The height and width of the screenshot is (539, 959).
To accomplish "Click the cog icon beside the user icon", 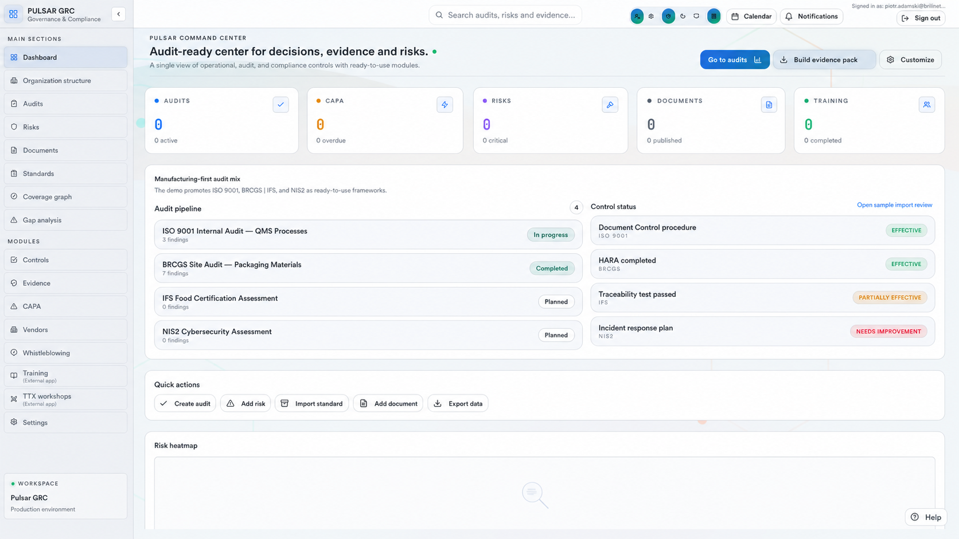I will pos(651,16).
